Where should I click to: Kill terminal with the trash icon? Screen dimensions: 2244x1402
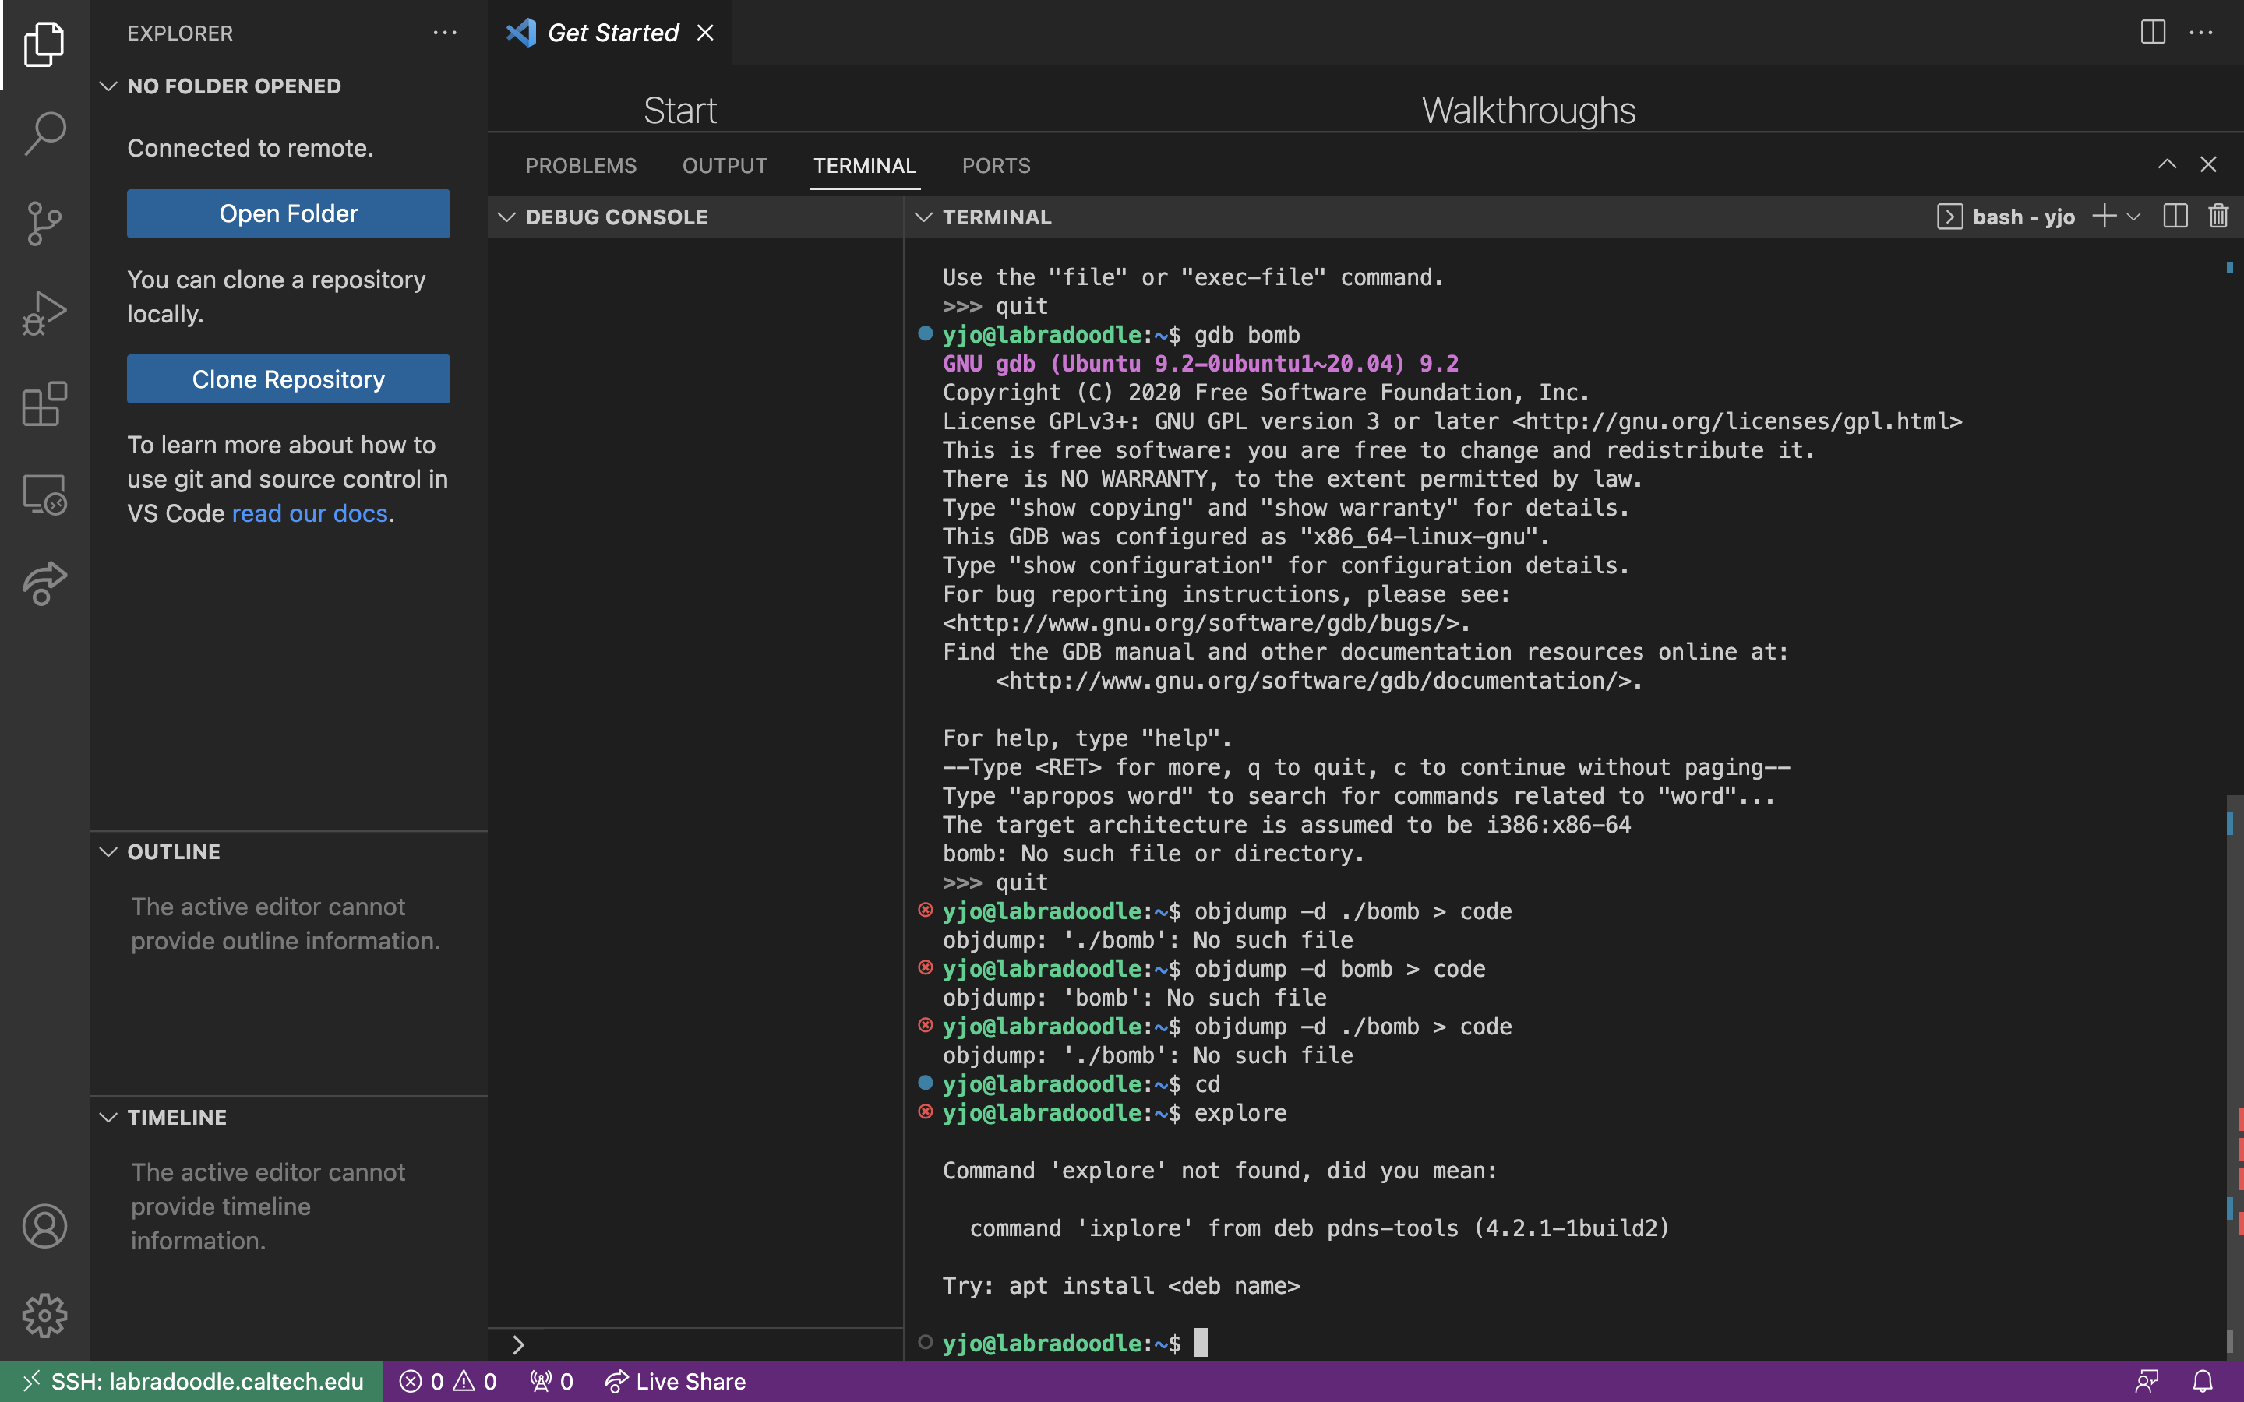pos(2218,217)
